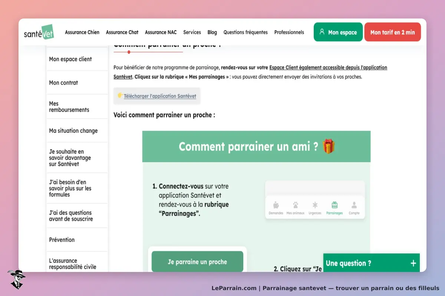445x296 pixels.
Task: Click the Urgences asterisk icon
Action: (x=315, y=205)
